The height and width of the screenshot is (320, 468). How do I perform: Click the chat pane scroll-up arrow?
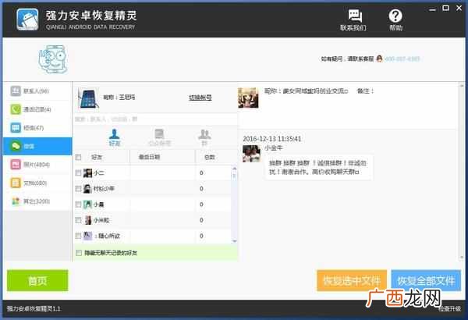pyautogui.click(x=462, y=86)
